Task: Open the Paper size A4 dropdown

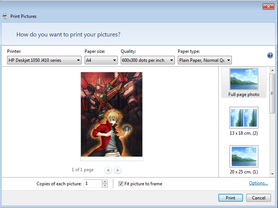Action: coord(101,60)
